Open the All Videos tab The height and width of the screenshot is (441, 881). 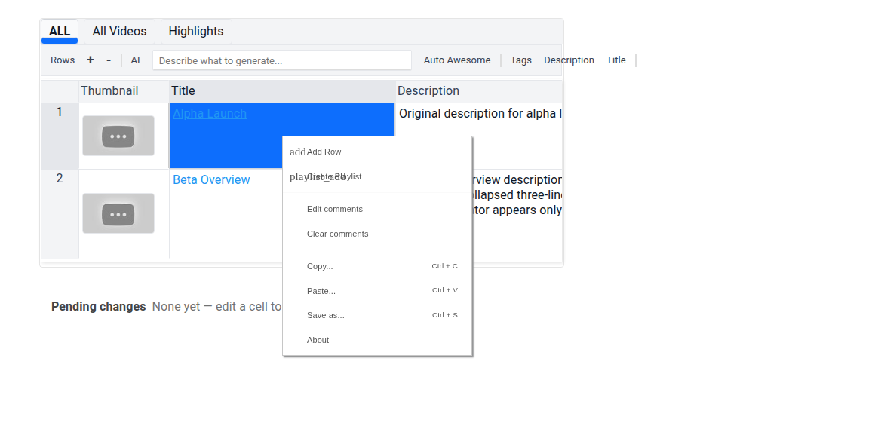(x=119, y=32)
